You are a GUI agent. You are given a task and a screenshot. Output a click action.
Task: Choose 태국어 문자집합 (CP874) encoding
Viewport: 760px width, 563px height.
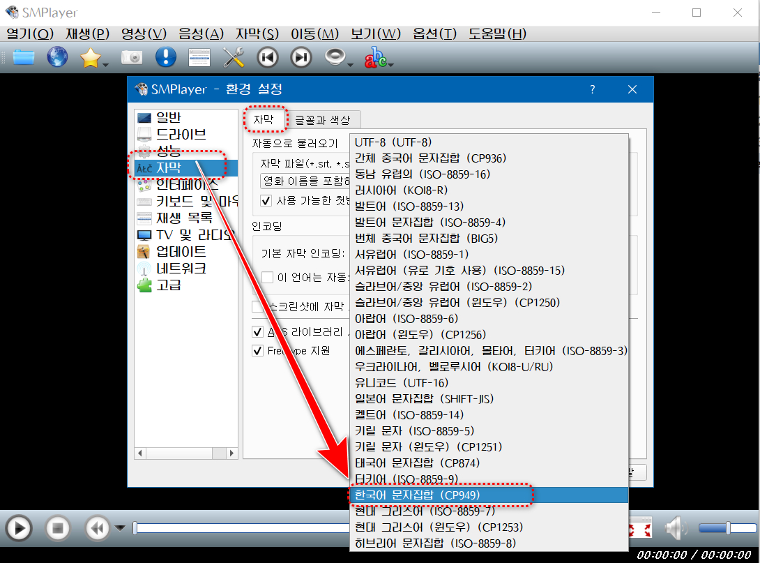489,463
